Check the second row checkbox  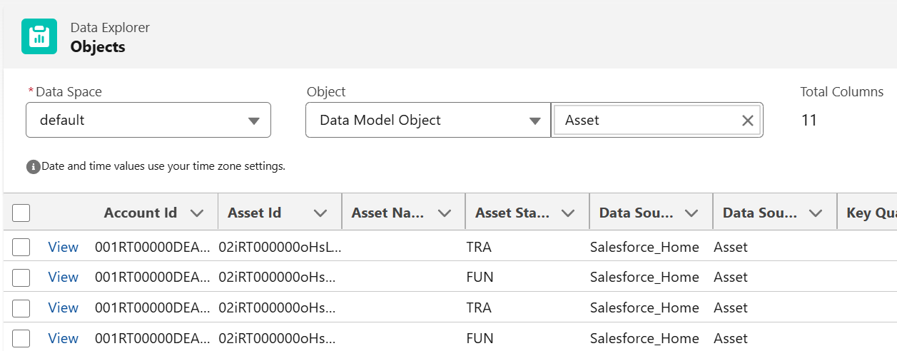(x=21, y=278)
